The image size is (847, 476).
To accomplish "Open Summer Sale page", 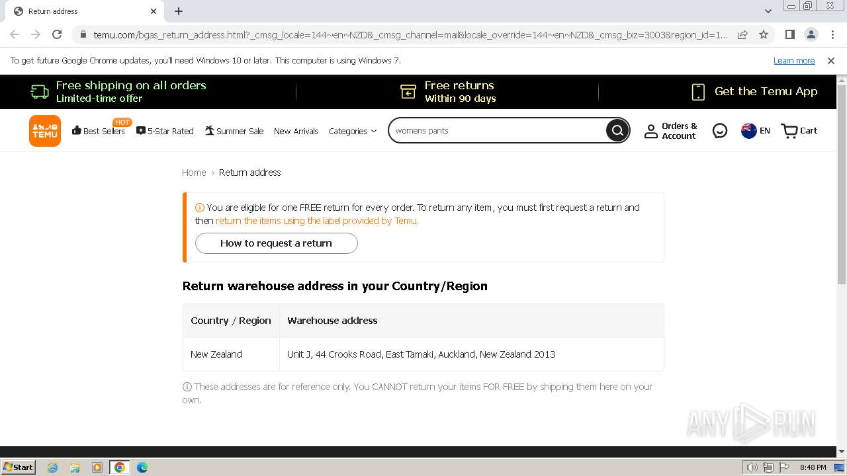I will (234, 131).
